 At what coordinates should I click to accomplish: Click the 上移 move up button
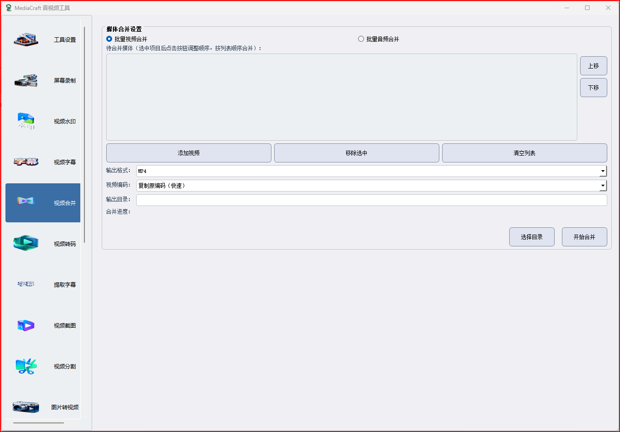pyautogui.click(x=593, y=66)
